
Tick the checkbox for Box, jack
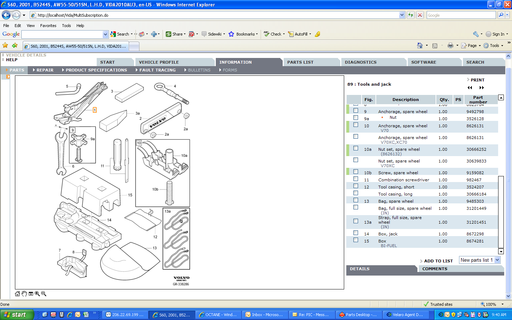click(356, 233)
